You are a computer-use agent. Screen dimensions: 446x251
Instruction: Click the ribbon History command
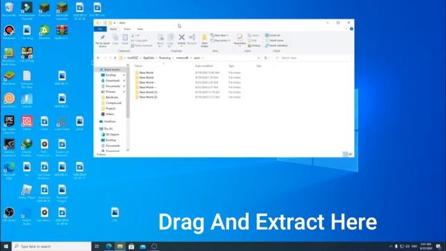[254, 45]
